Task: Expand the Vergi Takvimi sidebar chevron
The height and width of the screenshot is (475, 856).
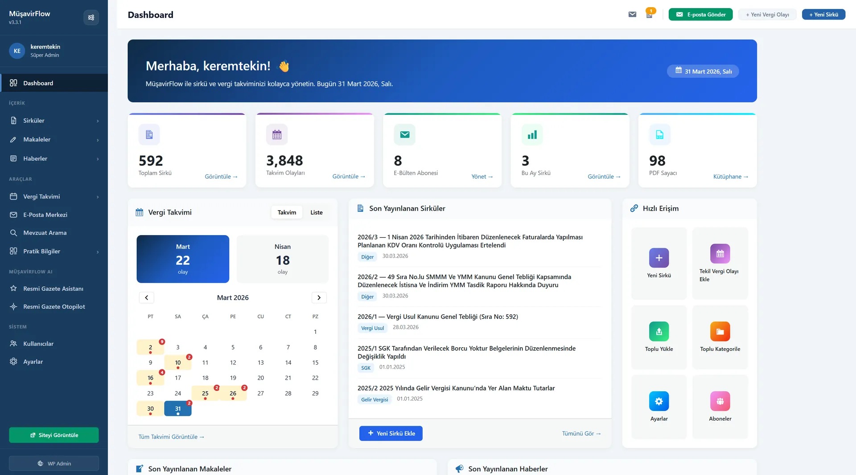Action: point(98,197)
